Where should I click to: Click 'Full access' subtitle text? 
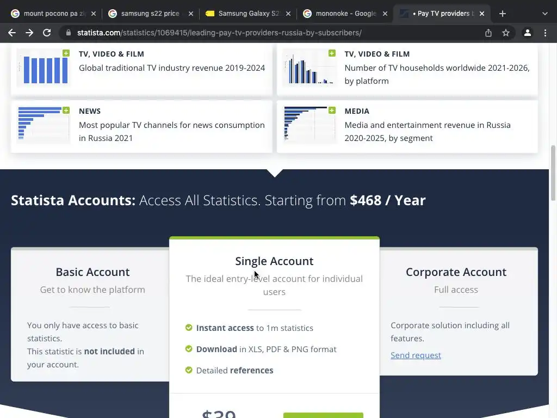click(x=456, y=290)
